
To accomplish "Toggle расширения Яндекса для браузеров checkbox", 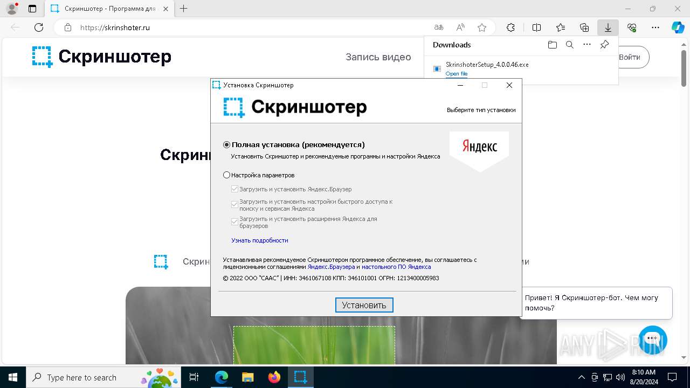I will 234,222.
